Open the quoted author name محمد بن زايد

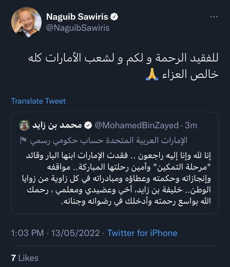tap(57, 125)
